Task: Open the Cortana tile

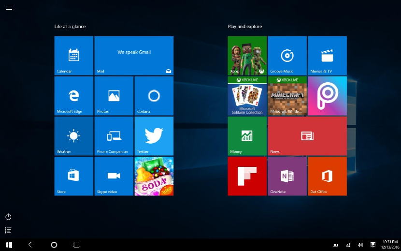Action: pyautogui.click(x=154, y=96)
